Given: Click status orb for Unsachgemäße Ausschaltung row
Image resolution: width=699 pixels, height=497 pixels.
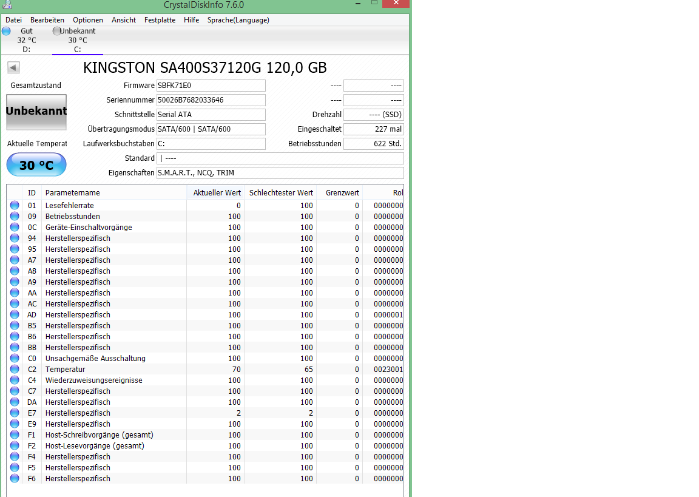Looking at the screenshot, I should 15,358.
